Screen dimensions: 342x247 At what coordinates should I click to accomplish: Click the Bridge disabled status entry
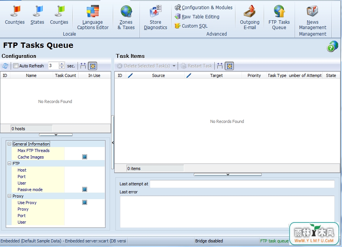point(209,241)
